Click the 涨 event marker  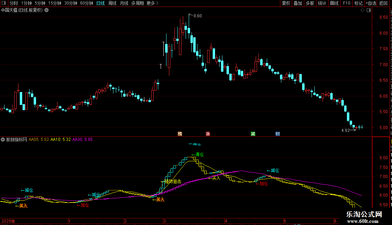[208, 134]
